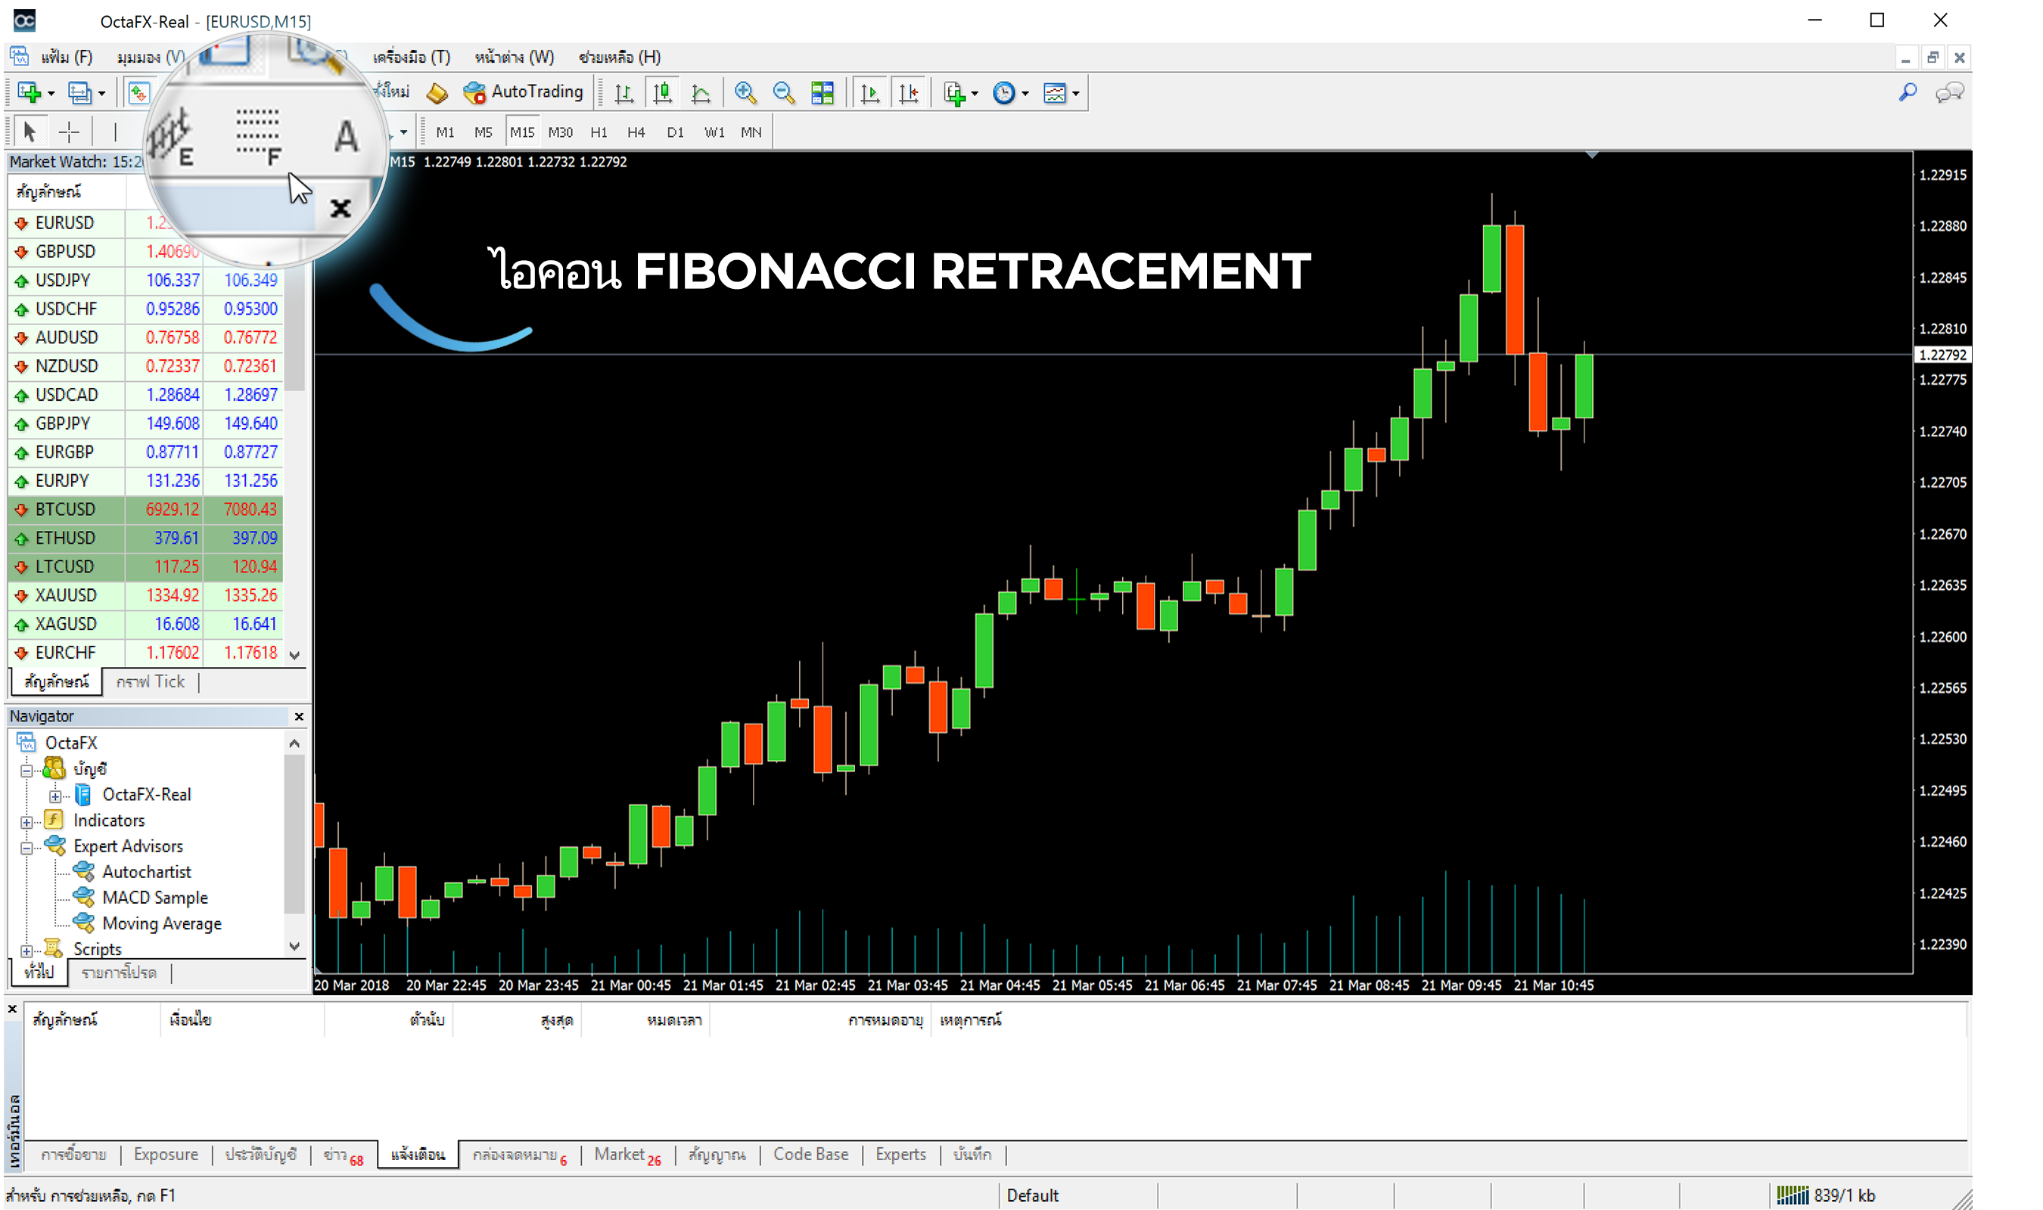This screenshot has height=1210, width=2043.
Task: Select the MACD Sample expert advisor
Action: click(155, 898)
